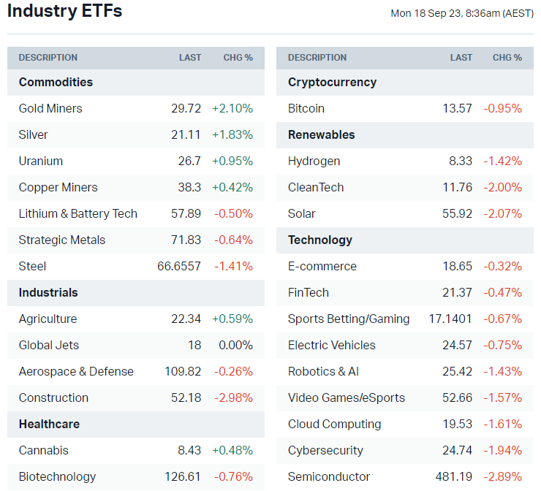Viewport: 541px width, 491px height.
Task: Select the Bitcoin ETF row
Action: 306,108
